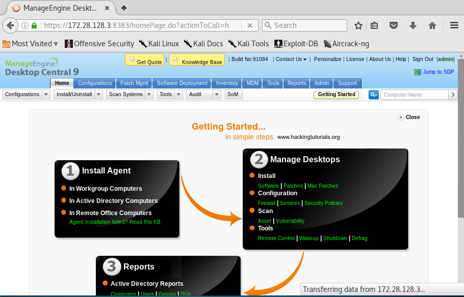Open the Vulnerability scan link
464x297 pixels.
coord(290,221)
